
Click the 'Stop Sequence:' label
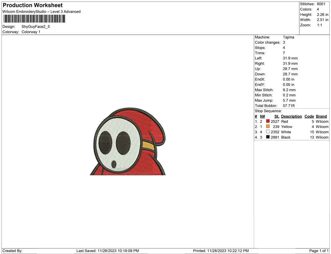(268, 111)
